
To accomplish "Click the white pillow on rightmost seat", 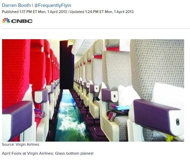I will [x=168, y=95].
